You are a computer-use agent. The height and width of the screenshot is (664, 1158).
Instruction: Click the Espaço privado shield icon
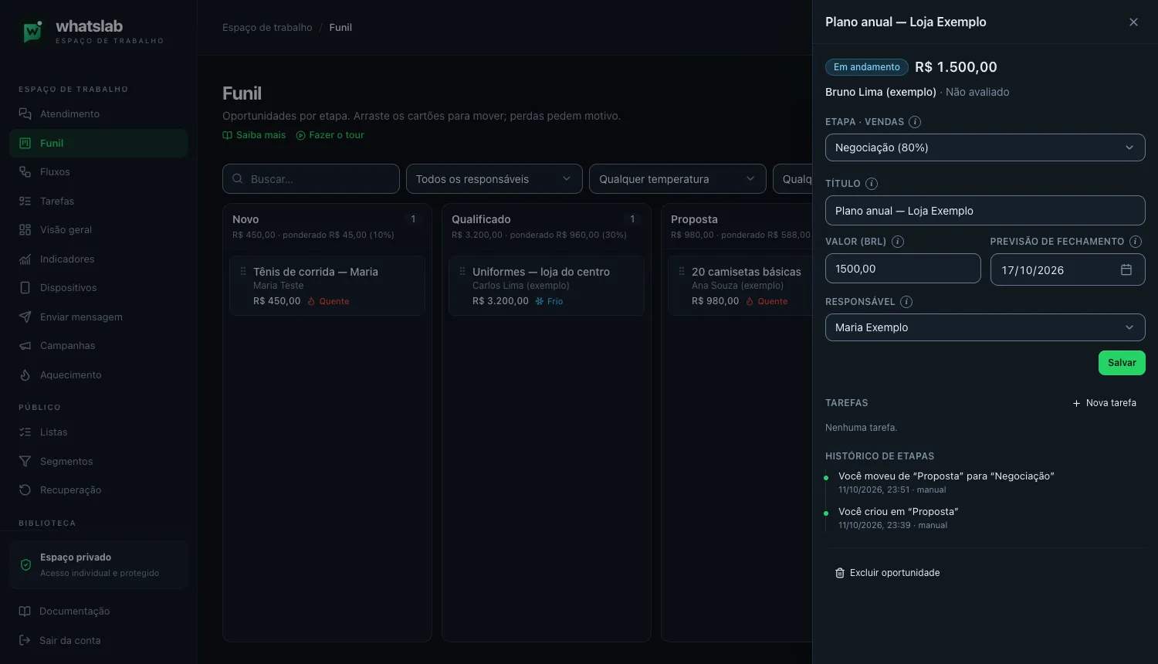click(25, 565)
